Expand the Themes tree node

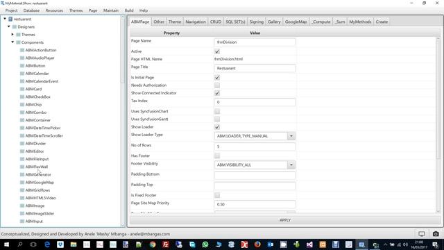pos(12,34)
